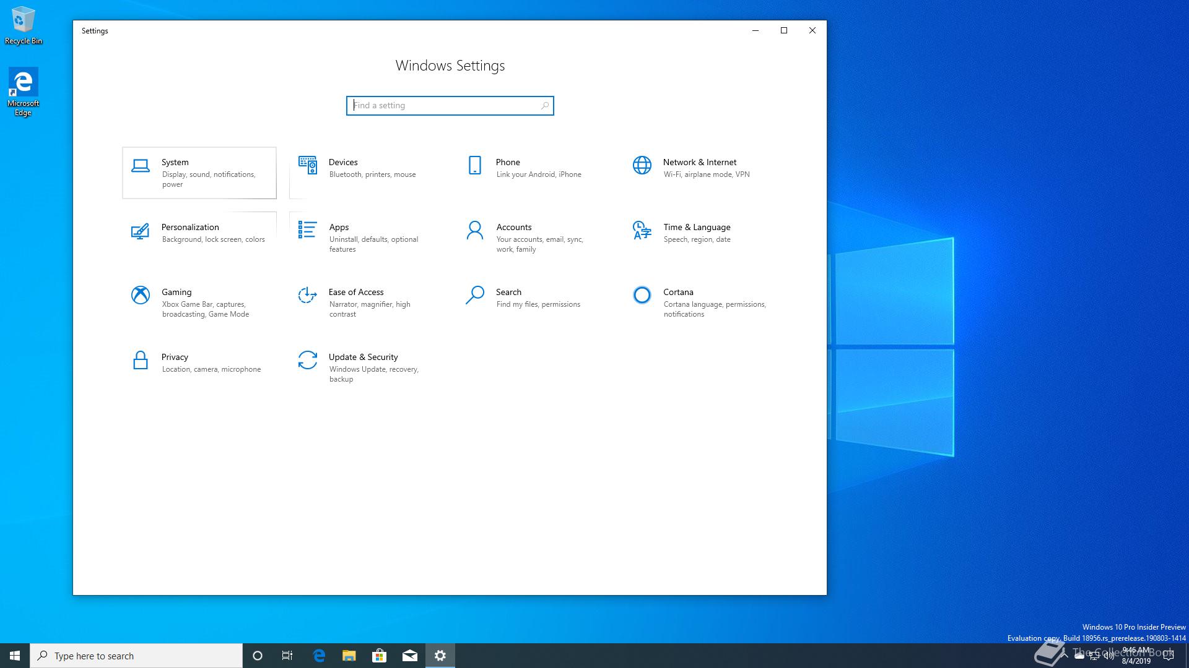Viewport: 1189px width, 668px height.
Task: Click magnifier icon in Find a setting box
Action: point(545,106)
